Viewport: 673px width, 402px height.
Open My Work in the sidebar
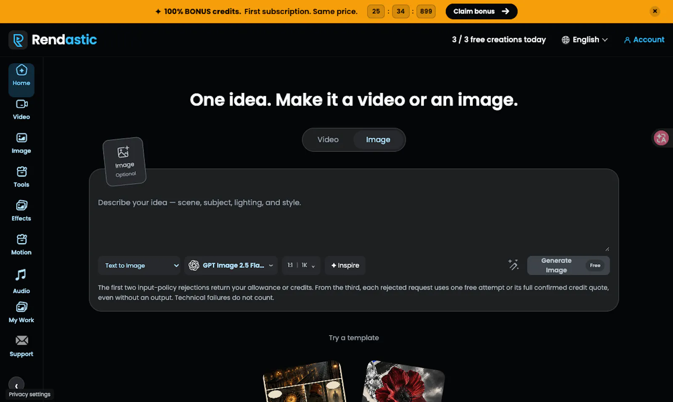tap(21, 313)
